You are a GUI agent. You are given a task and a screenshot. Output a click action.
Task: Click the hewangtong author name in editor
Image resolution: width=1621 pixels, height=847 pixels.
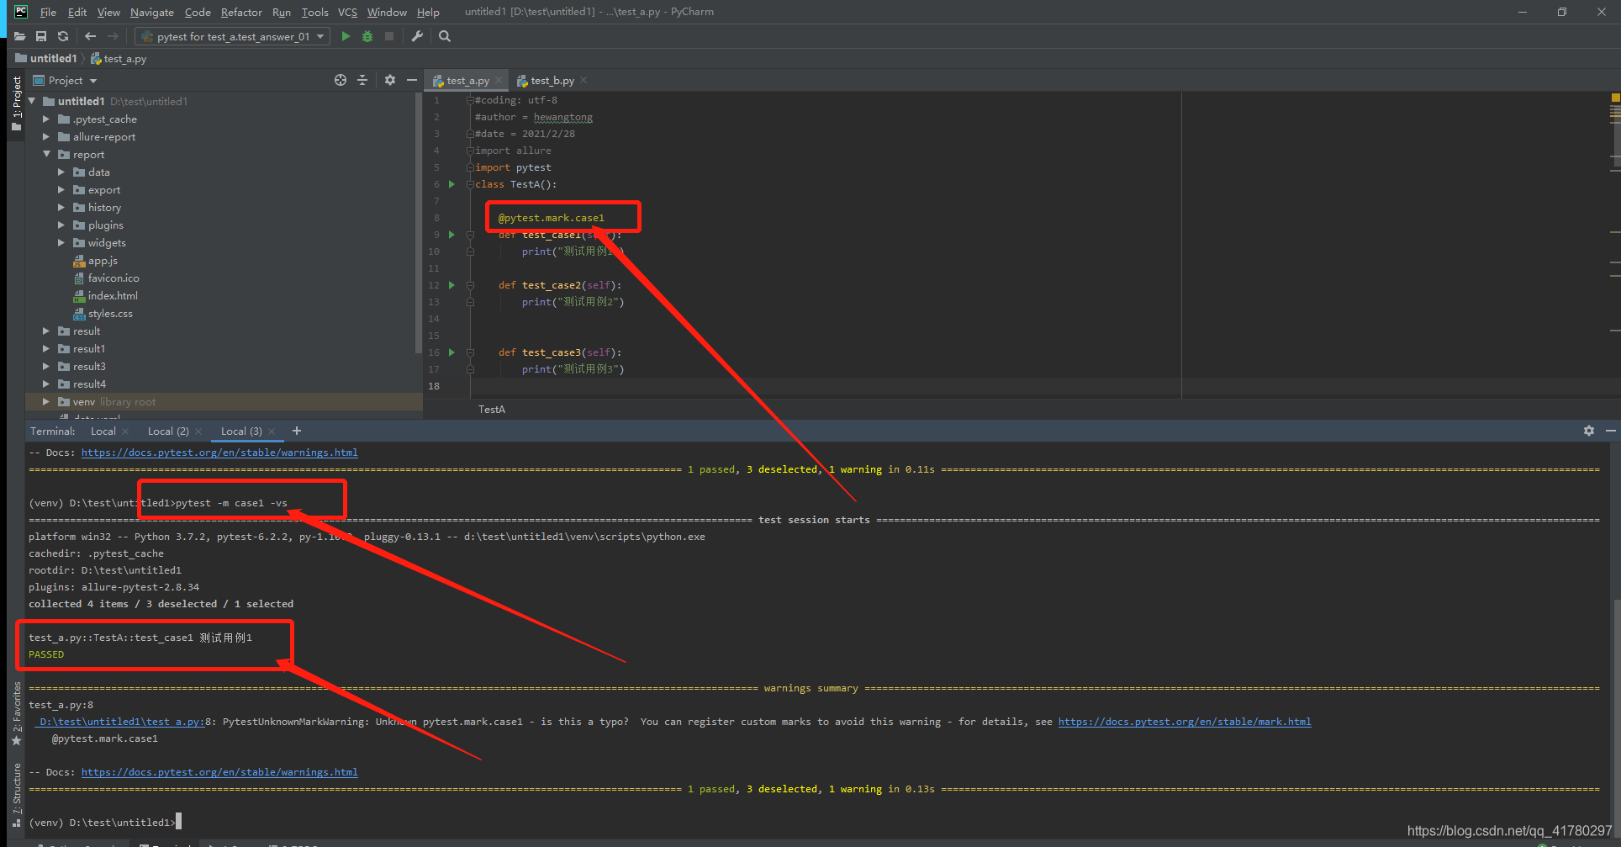tap(563, 117)
